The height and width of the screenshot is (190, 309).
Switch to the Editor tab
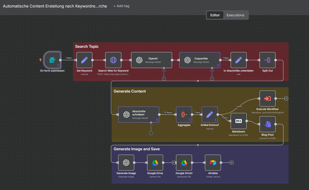click(x=215, y=15)
